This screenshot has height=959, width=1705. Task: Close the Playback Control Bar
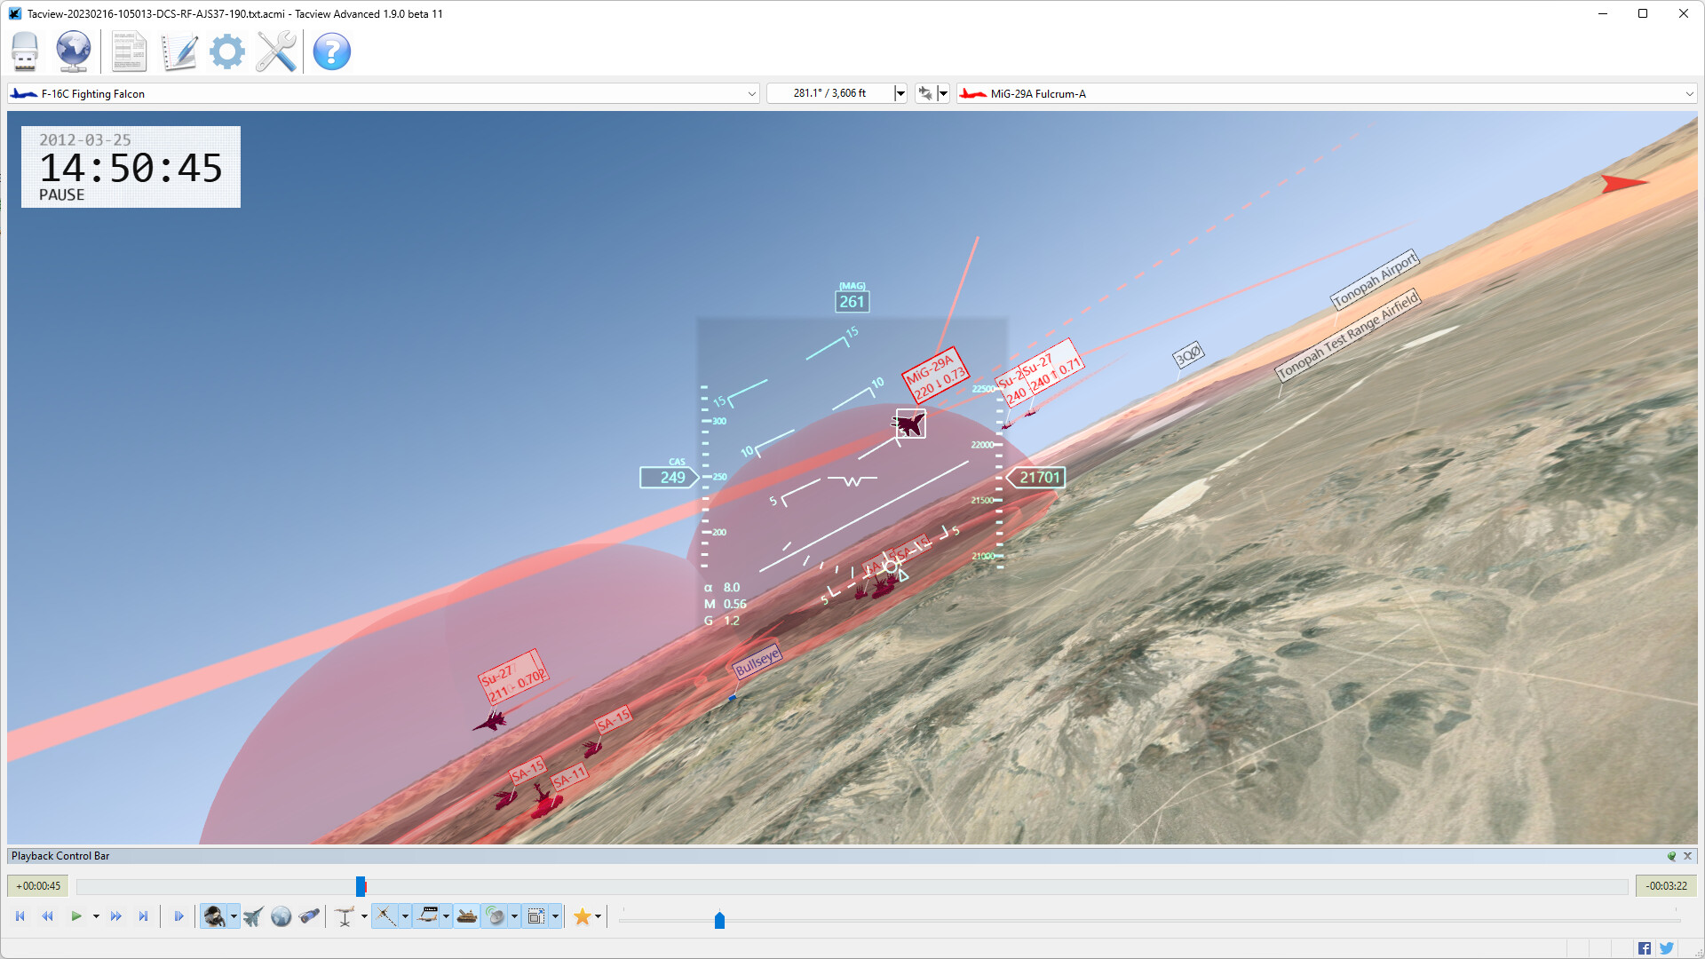pyautogui.click(x=1686, y=855)
